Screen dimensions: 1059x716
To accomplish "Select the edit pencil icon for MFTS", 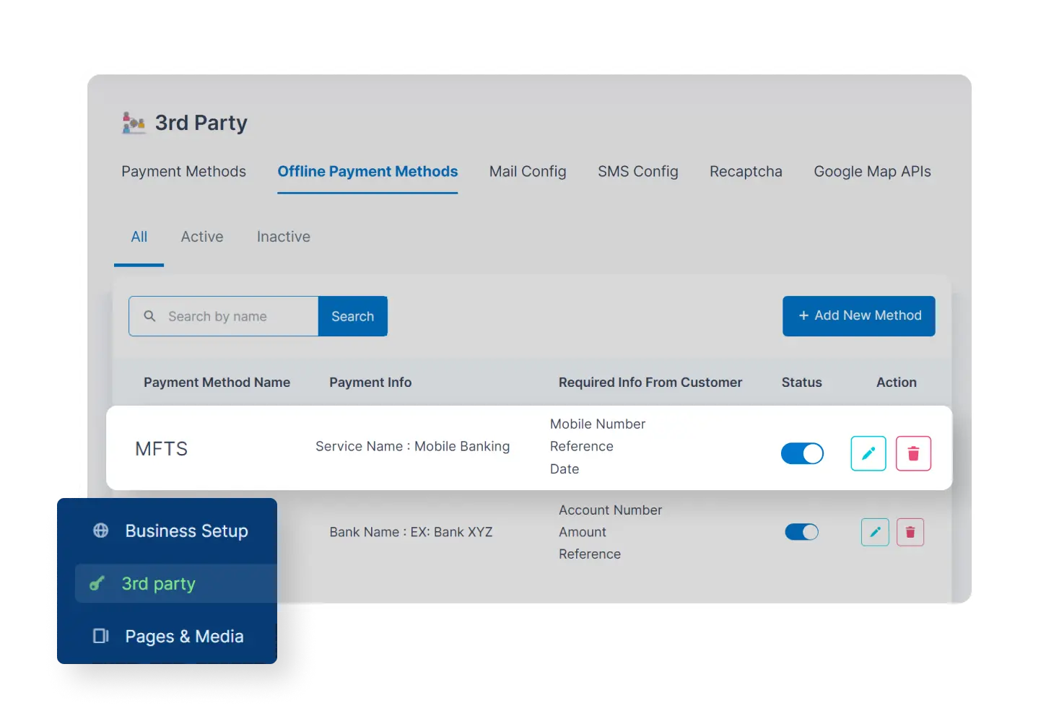I will coord(868,453).
